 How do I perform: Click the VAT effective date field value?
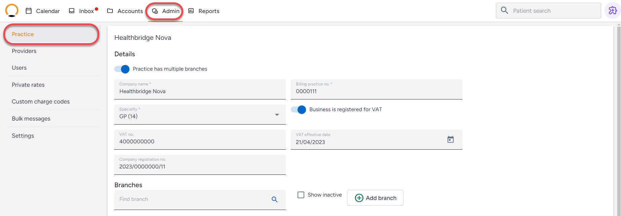tap(310, 142)
